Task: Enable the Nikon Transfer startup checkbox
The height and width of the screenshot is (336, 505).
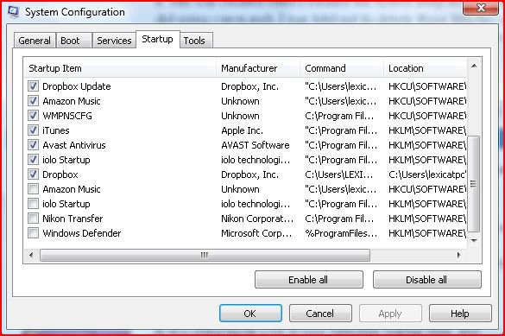Action: 33,219
